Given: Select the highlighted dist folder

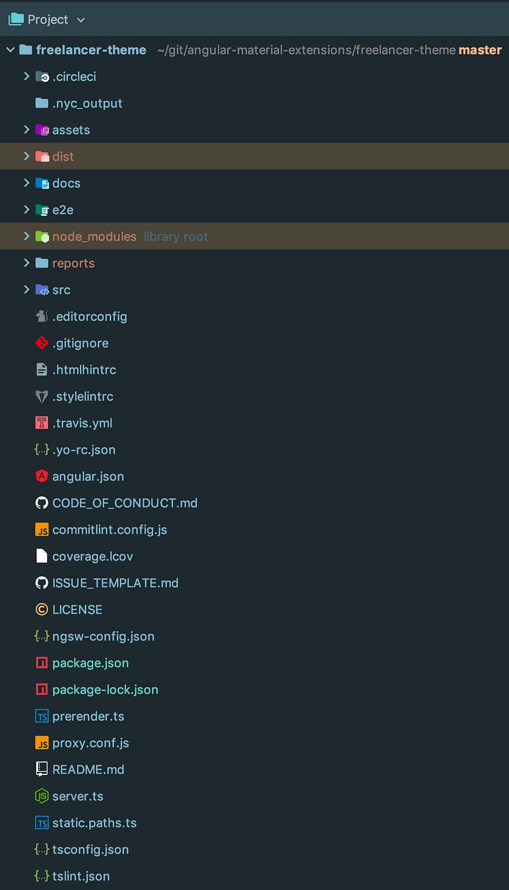Looking at the screenshot, I should tap(64, 156).
